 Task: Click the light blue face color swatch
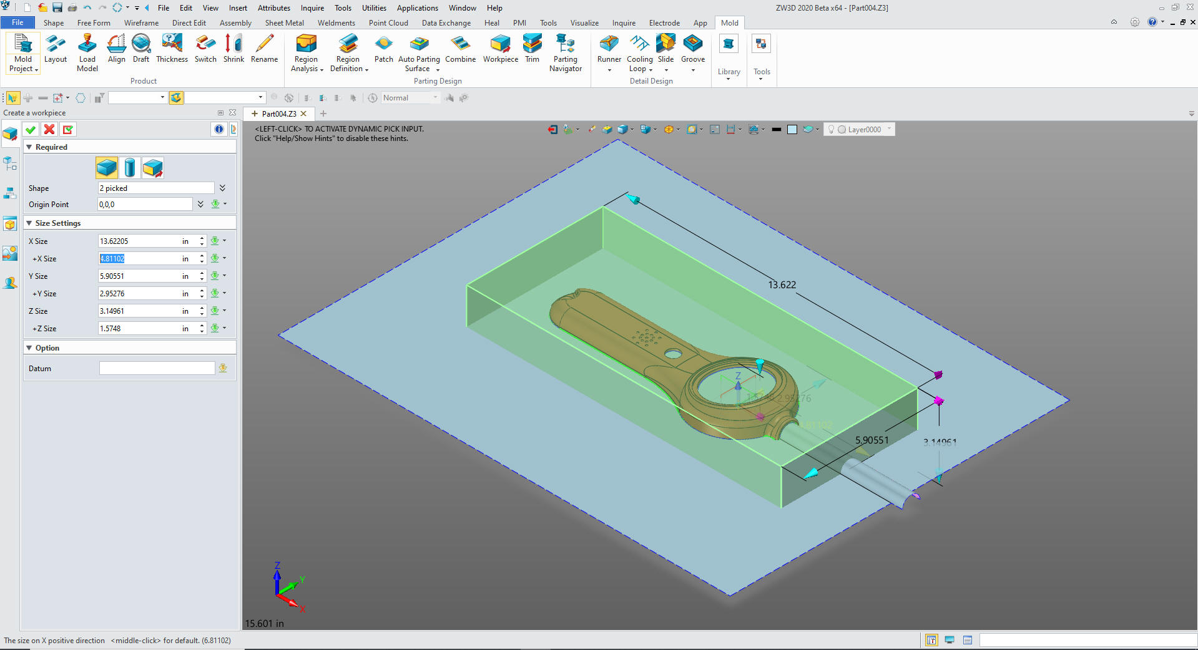792,130
